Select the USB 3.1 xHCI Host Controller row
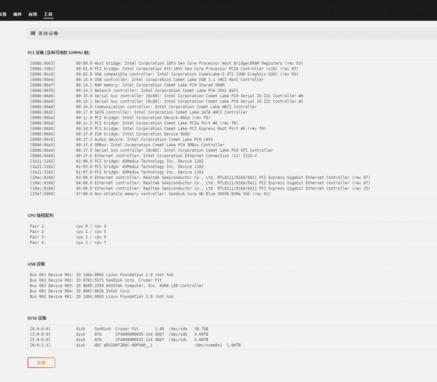The image size is (437, 382). pos(147,79)
